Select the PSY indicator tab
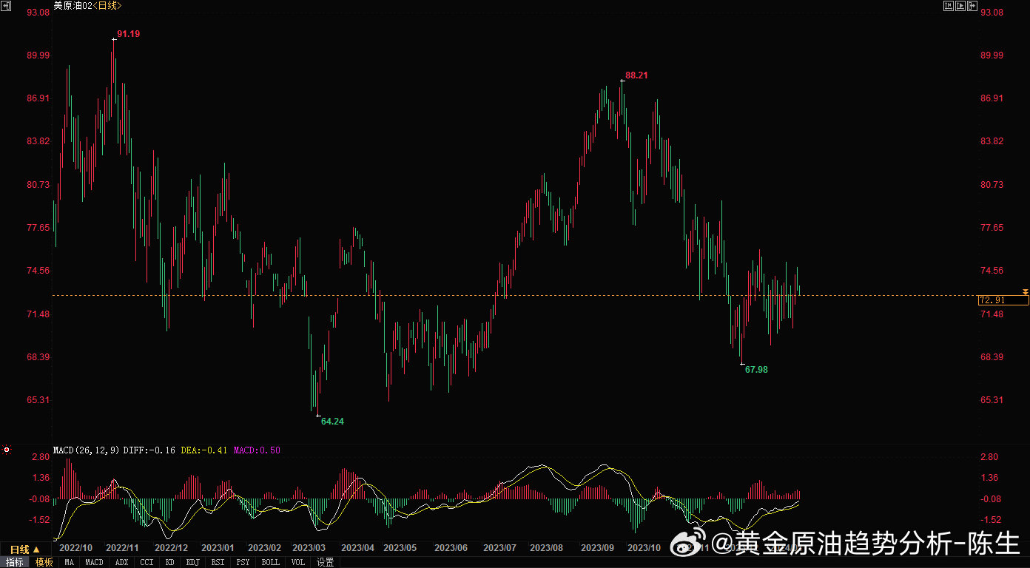Image resolution: width=1030 pixels, height=568 pixels. [x=243, y=562]
